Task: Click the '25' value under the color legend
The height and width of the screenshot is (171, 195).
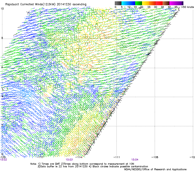Action: pyautogui.click(x=149, y=7)
